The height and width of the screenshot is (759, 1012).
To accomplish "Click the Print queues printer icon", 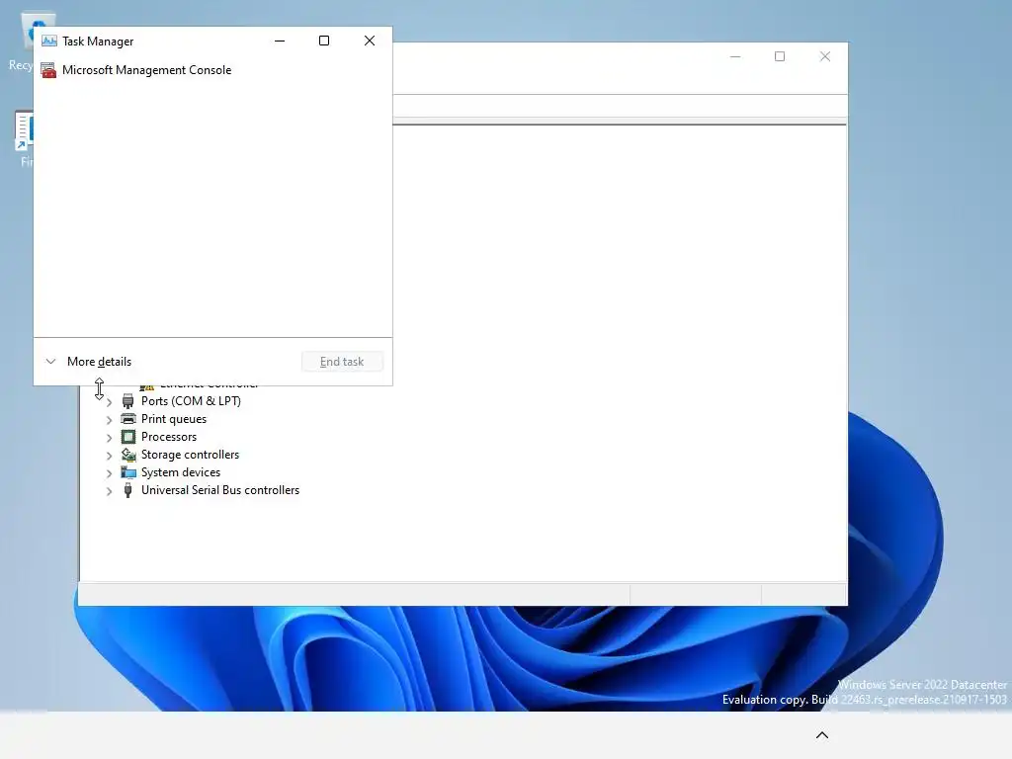I will (x=128, y=419).
